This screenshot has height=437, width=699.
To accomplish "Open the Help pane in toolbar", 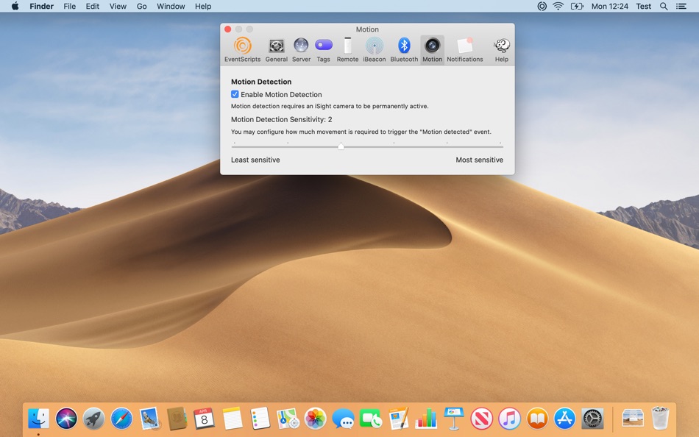I will pos(502,50).
